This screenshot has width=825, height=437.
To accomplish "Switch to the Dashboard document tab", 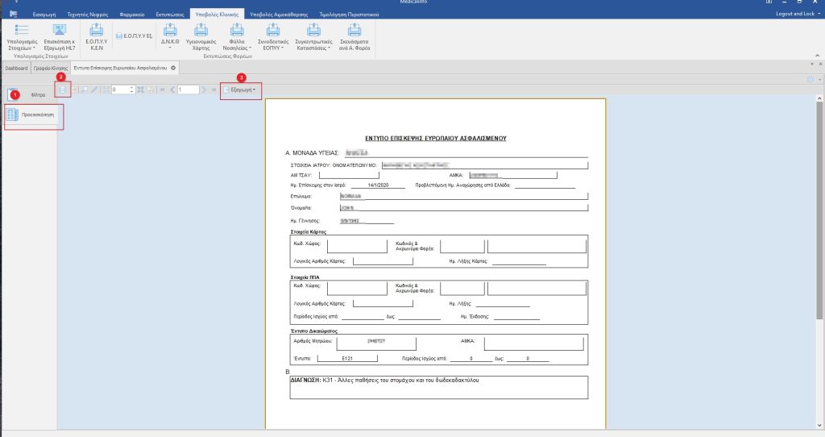I will (16, 69).
